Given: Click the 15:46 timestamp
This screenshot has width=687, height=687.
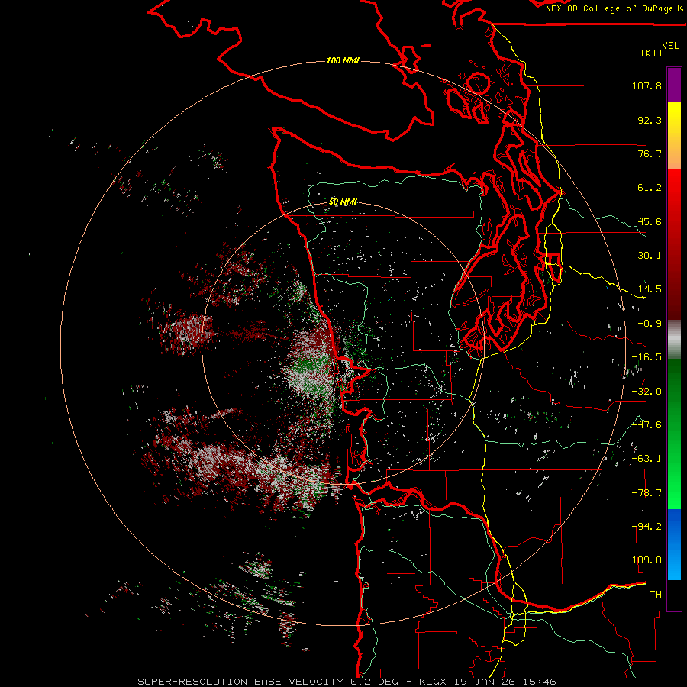Looking at the screenshot, I should coord(538,682).
